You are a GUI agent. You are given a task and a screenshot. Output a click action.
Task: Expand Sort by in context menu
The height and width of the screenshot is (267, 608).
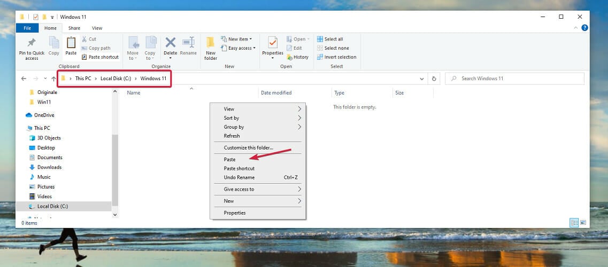click(x=258, y=118)
